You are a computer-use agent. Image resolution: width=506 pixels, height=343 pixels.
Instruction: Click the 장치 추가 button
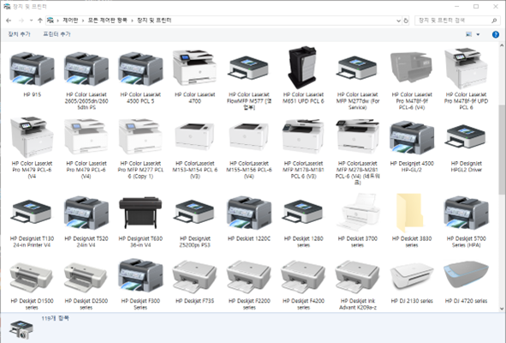[19, 34]
